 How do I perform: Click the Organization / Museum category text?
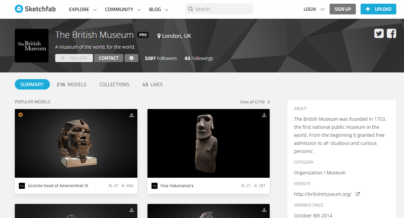click(320, 173)
